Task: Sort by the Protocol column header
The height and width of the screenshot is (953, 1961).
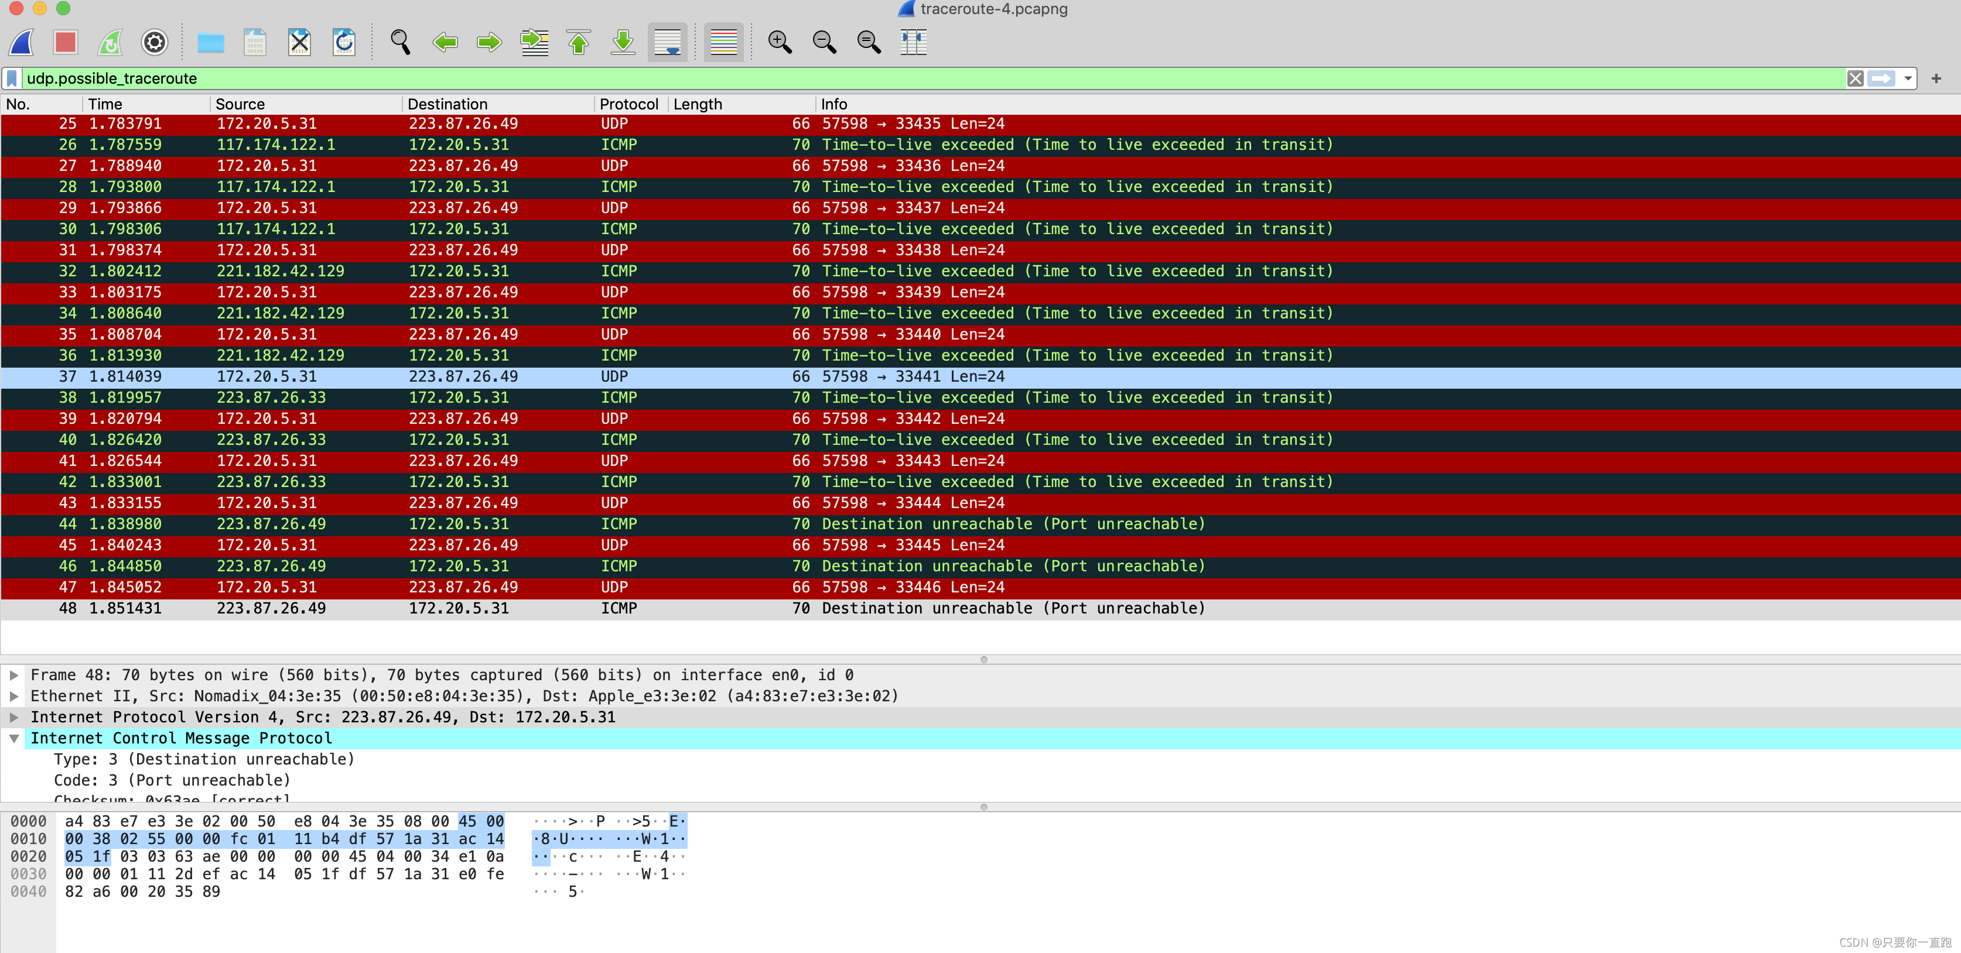Action: [630, 104]
